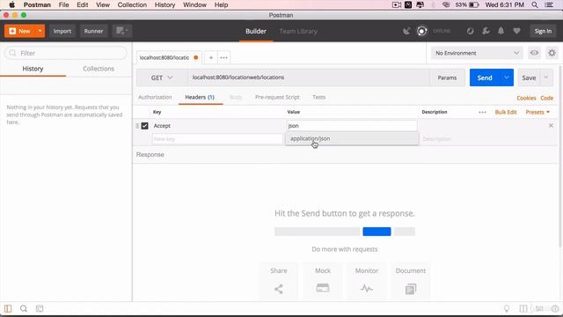Image resolution: width=563 pixels, height=317 pixels.
Task: Open the No Environment dropdown
Action: pos(477,53)
